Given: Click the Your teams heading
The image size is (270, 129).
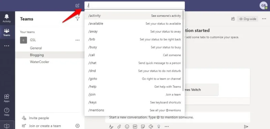Looking at the screenshot, I should pos(27,32).
